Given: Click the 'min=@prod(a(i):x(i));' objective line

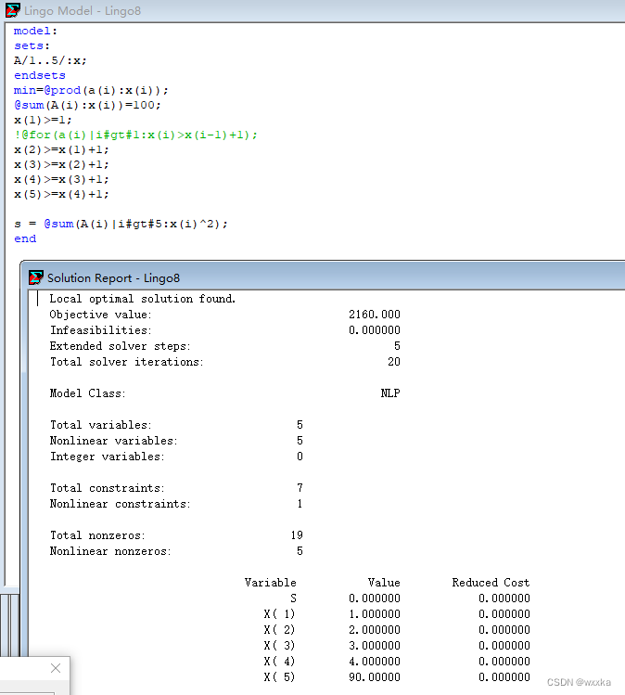Looking at the screenshot, I should click(x=91, y=90).
